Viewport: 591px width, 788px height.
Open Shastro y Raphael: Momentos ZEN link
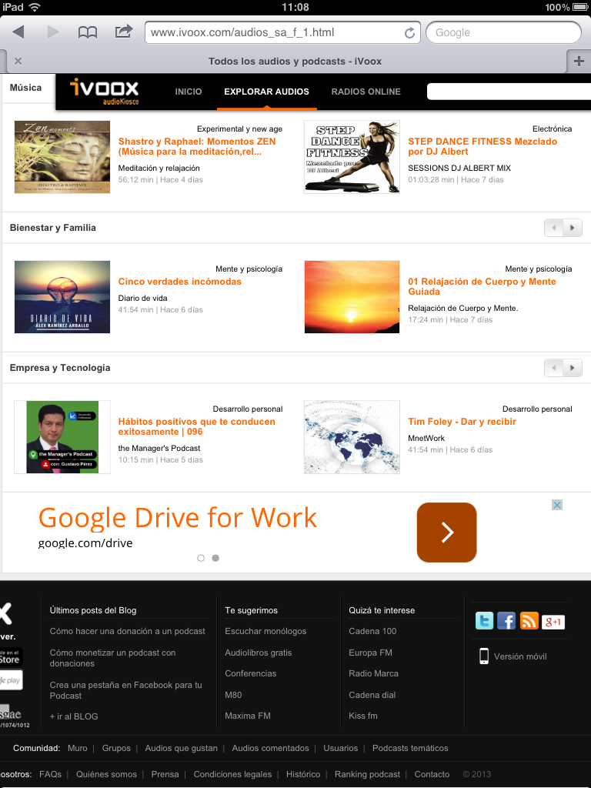(x=197, y=147)
